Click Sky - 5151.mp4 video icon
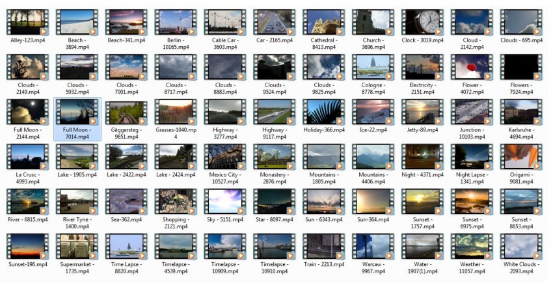This screenshot has height=285, width=553. click(225, 202)
